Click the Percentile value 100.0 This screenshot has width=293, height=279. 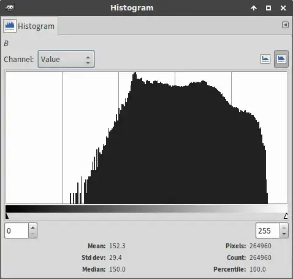[257, 269]
